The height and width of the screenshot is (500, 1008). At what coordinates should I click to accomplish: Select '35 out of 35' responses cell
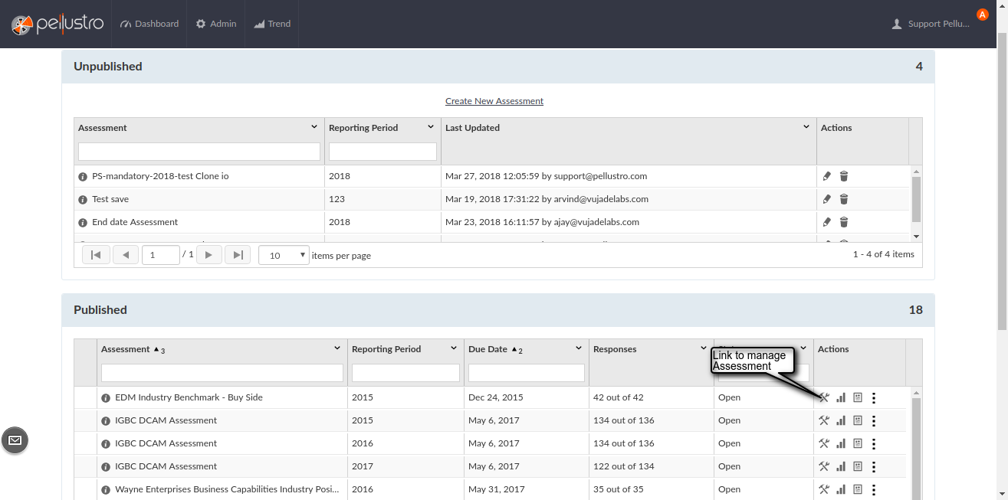[651, 489]
